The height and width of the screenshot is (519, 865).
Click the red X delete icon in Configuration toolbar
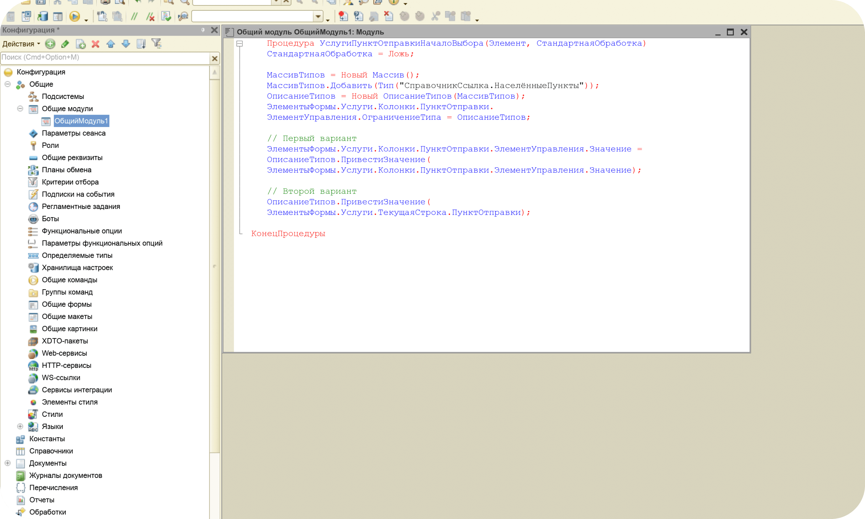[x=95, y=44]
